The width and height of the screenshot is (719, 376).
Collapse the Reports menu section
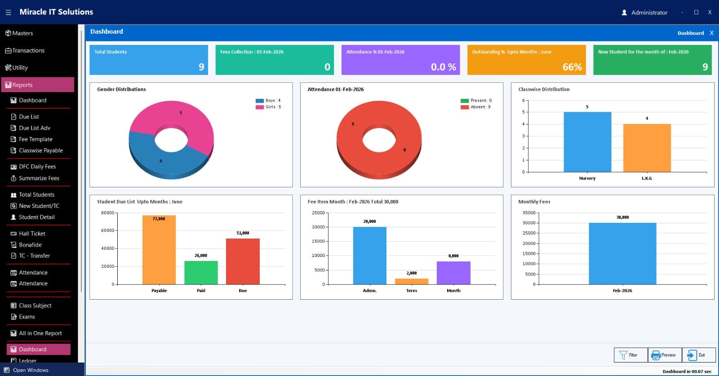click(x=38, y=85)
